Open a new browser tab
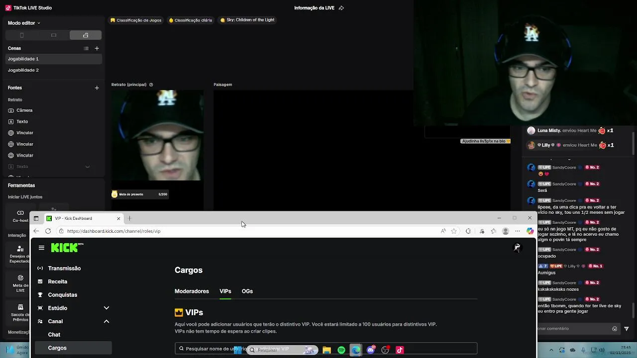The image size is (637, 358). [129, 218]
